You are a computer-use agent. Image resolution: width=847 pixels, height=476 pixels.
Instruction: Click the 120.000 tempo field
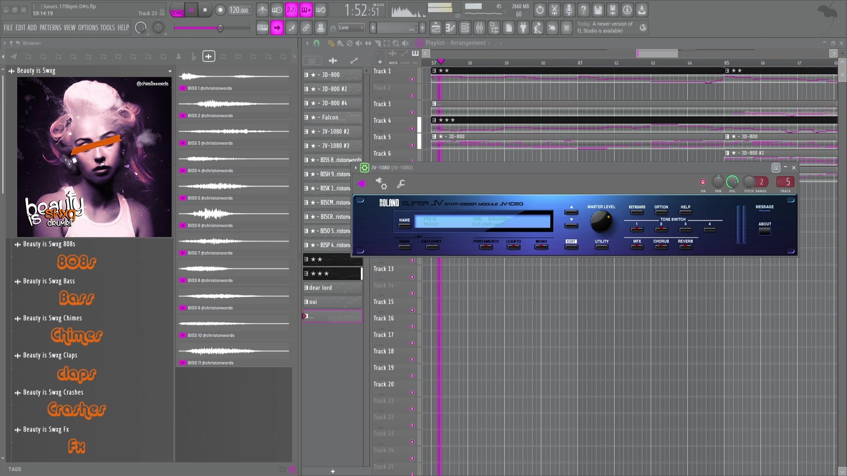pyautogui.click(x=240, y=10)
